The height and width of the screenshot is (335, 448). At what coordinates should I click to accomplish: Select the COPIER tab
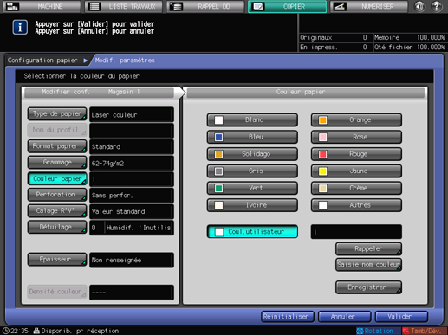coord(287,6)
